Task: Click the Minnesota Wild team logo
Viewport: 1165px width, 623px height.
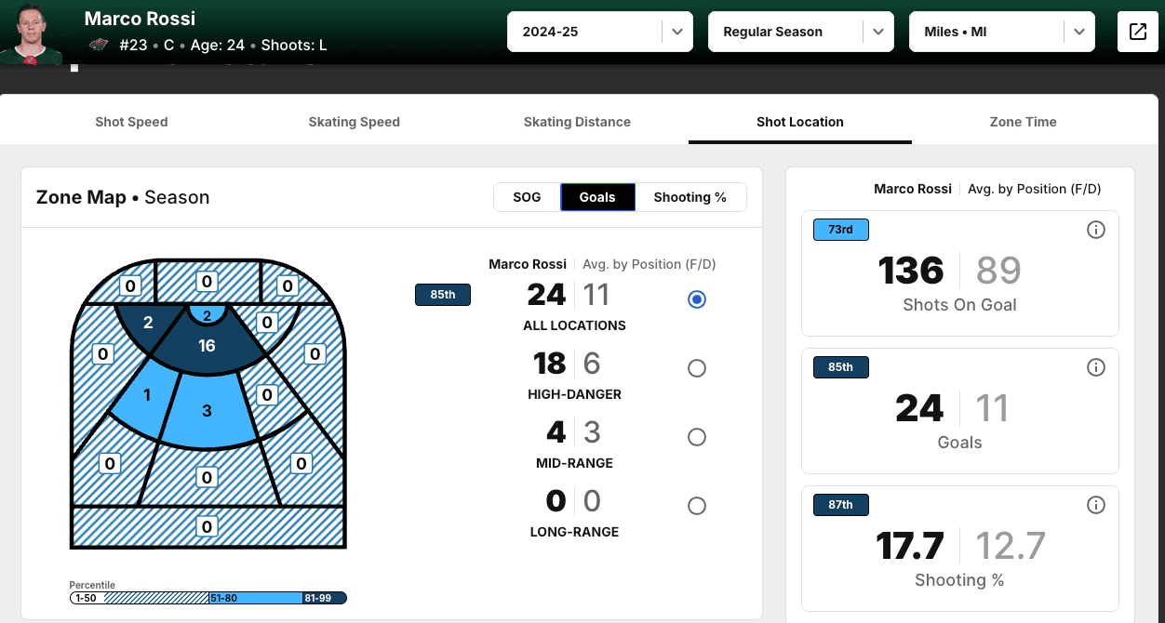Action: pyautogui.click(x=99, y=45)
